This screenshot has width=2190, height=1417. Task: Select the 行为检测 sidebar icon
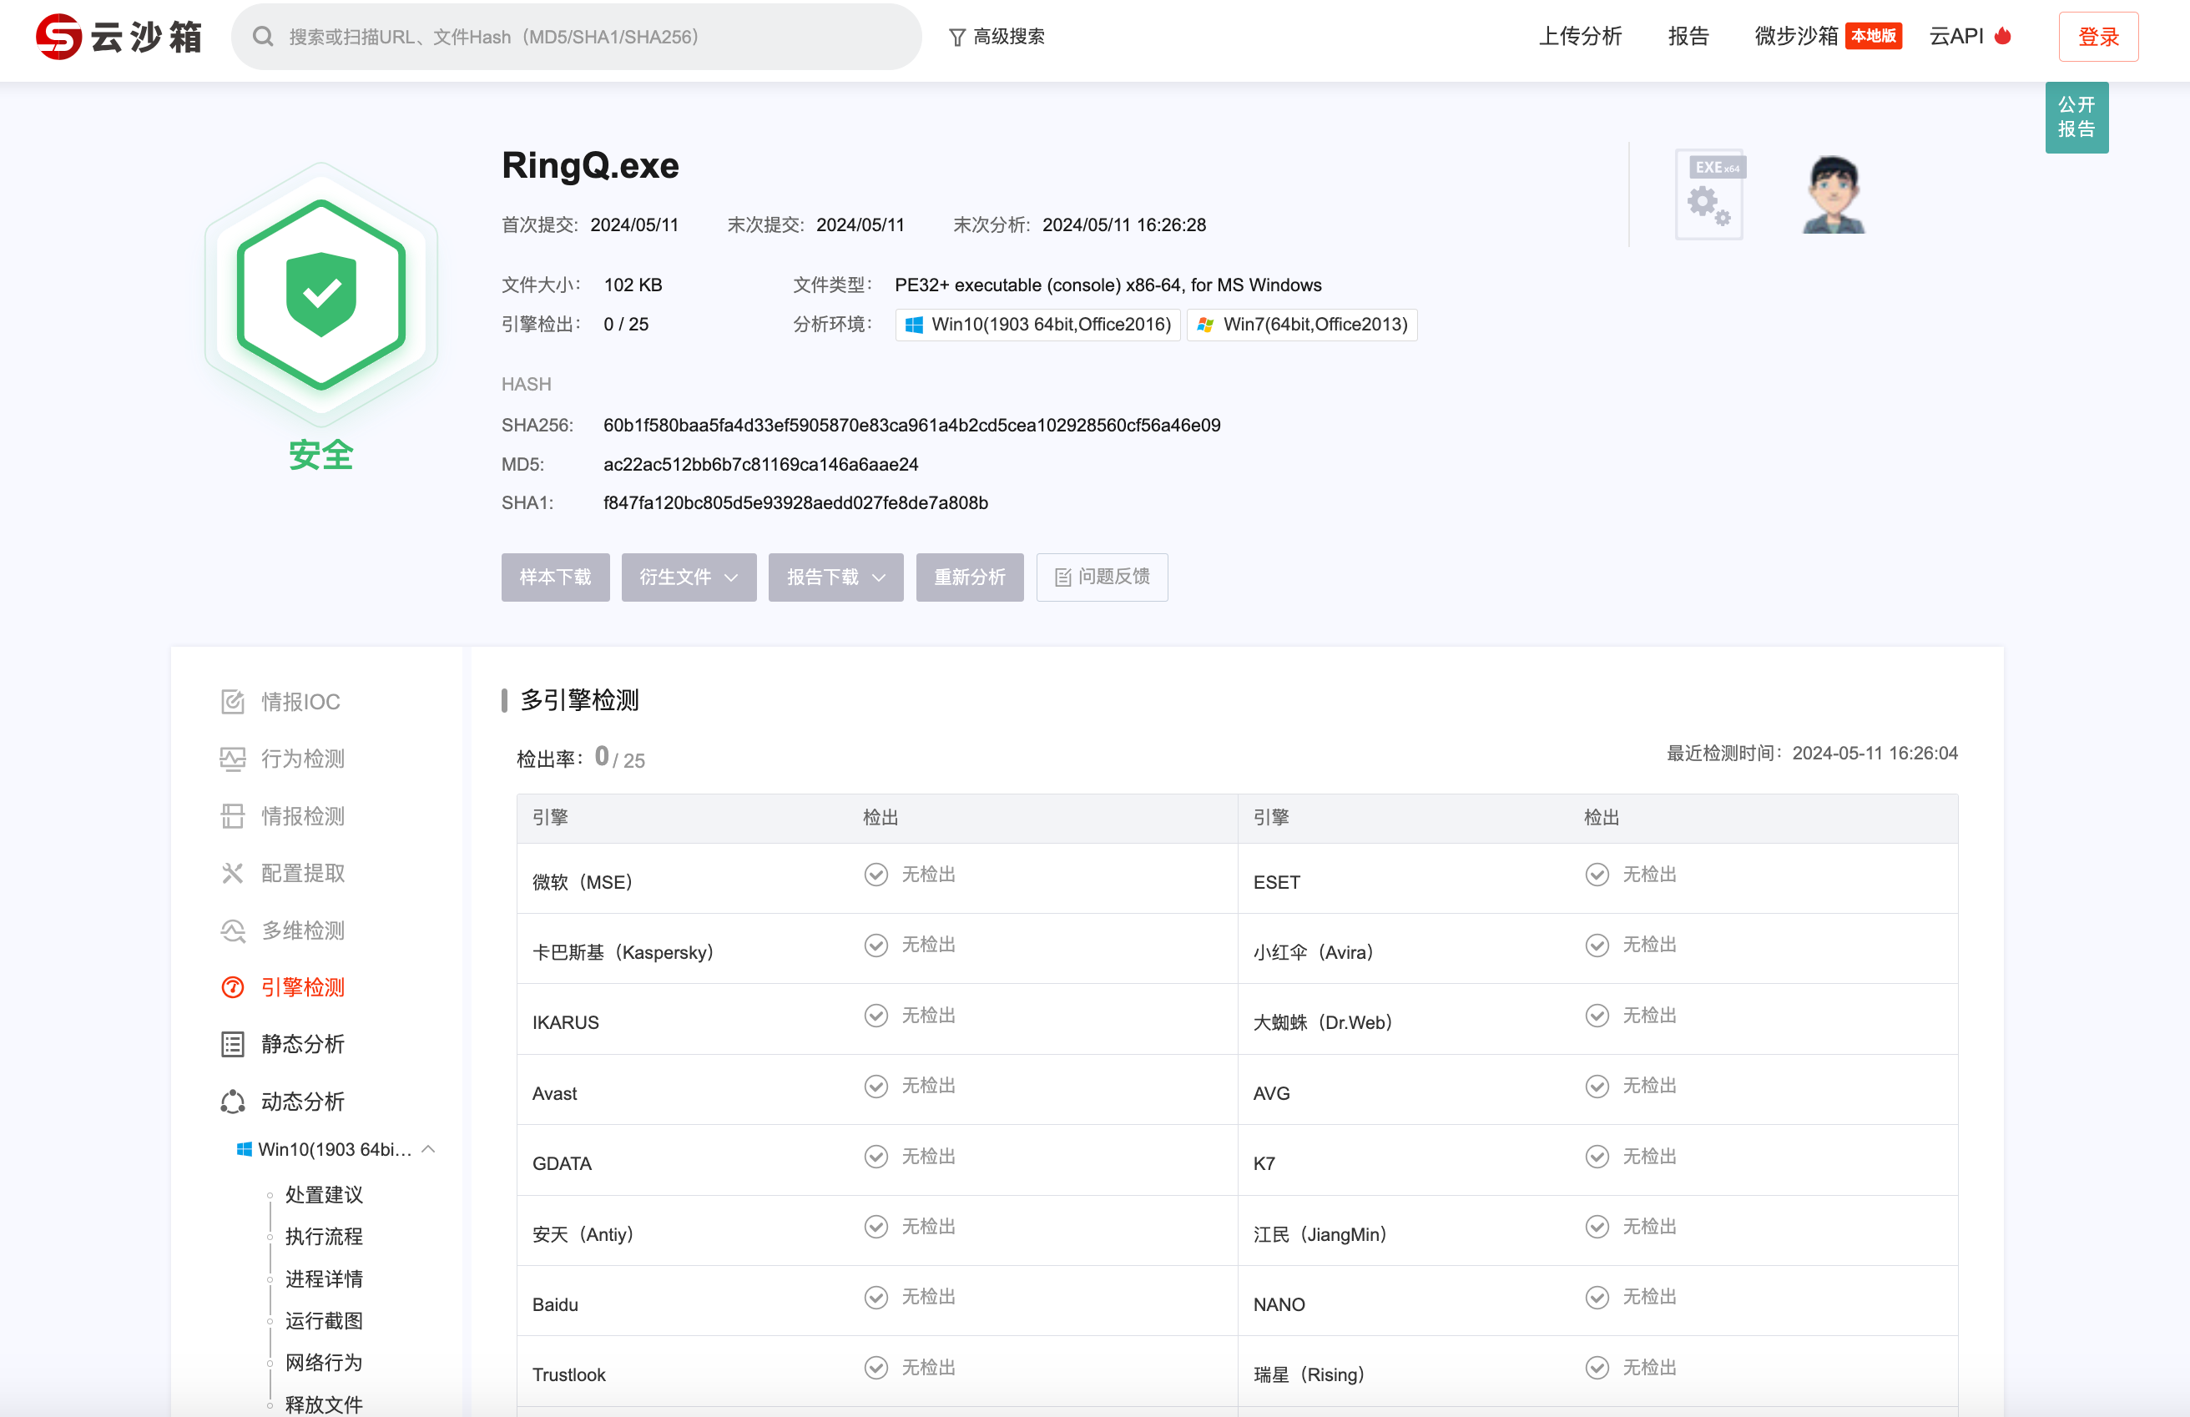tap(233, 759)
